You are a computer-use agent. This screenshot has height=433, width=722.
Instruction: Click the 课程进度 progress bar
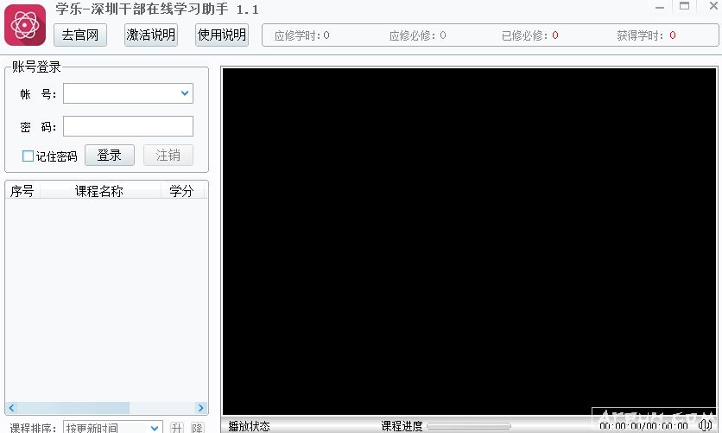[x=469, y=426]
